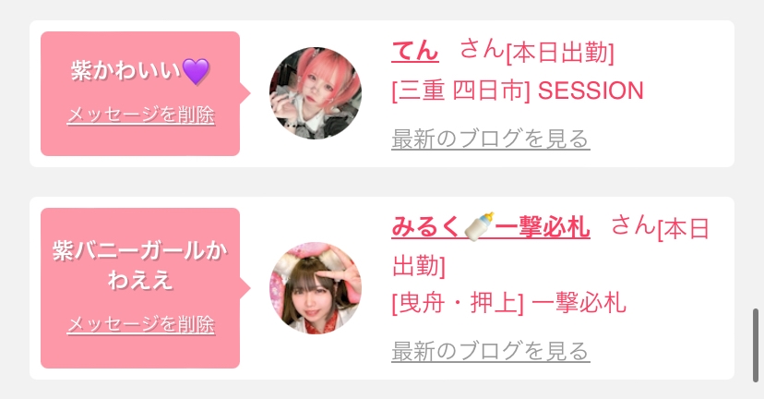Select the 紫かわいい message bubble
764x399 pixels.
pyautogui.click(x=140, y=93)
